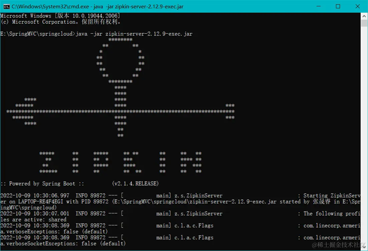This screenshot has width=368, height=251.
Task: Click 'a.verboseSocketExceptions: false (default)' line
Action: (63, 243)
